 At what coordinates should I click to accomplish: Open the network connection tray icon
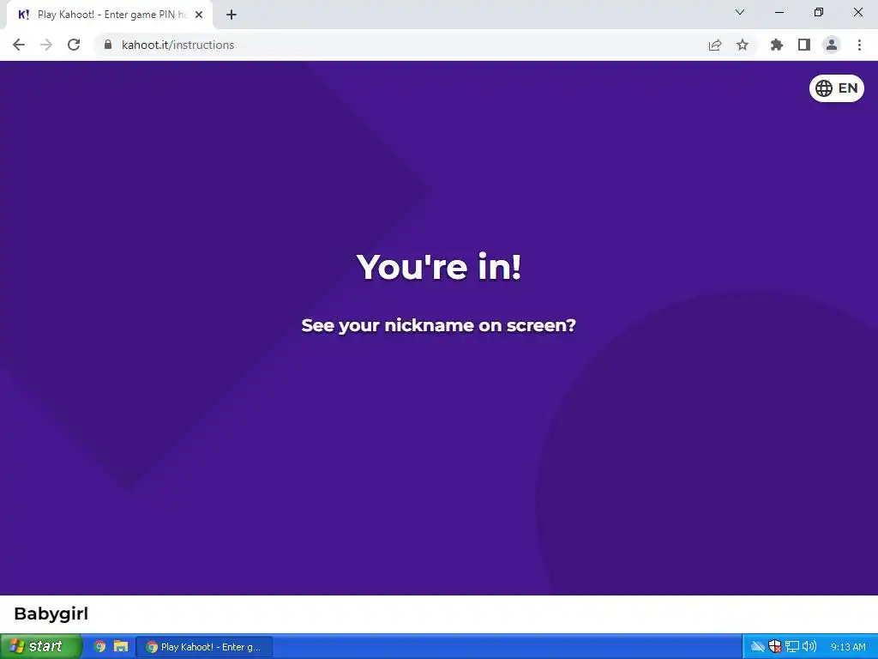(791, 647)
